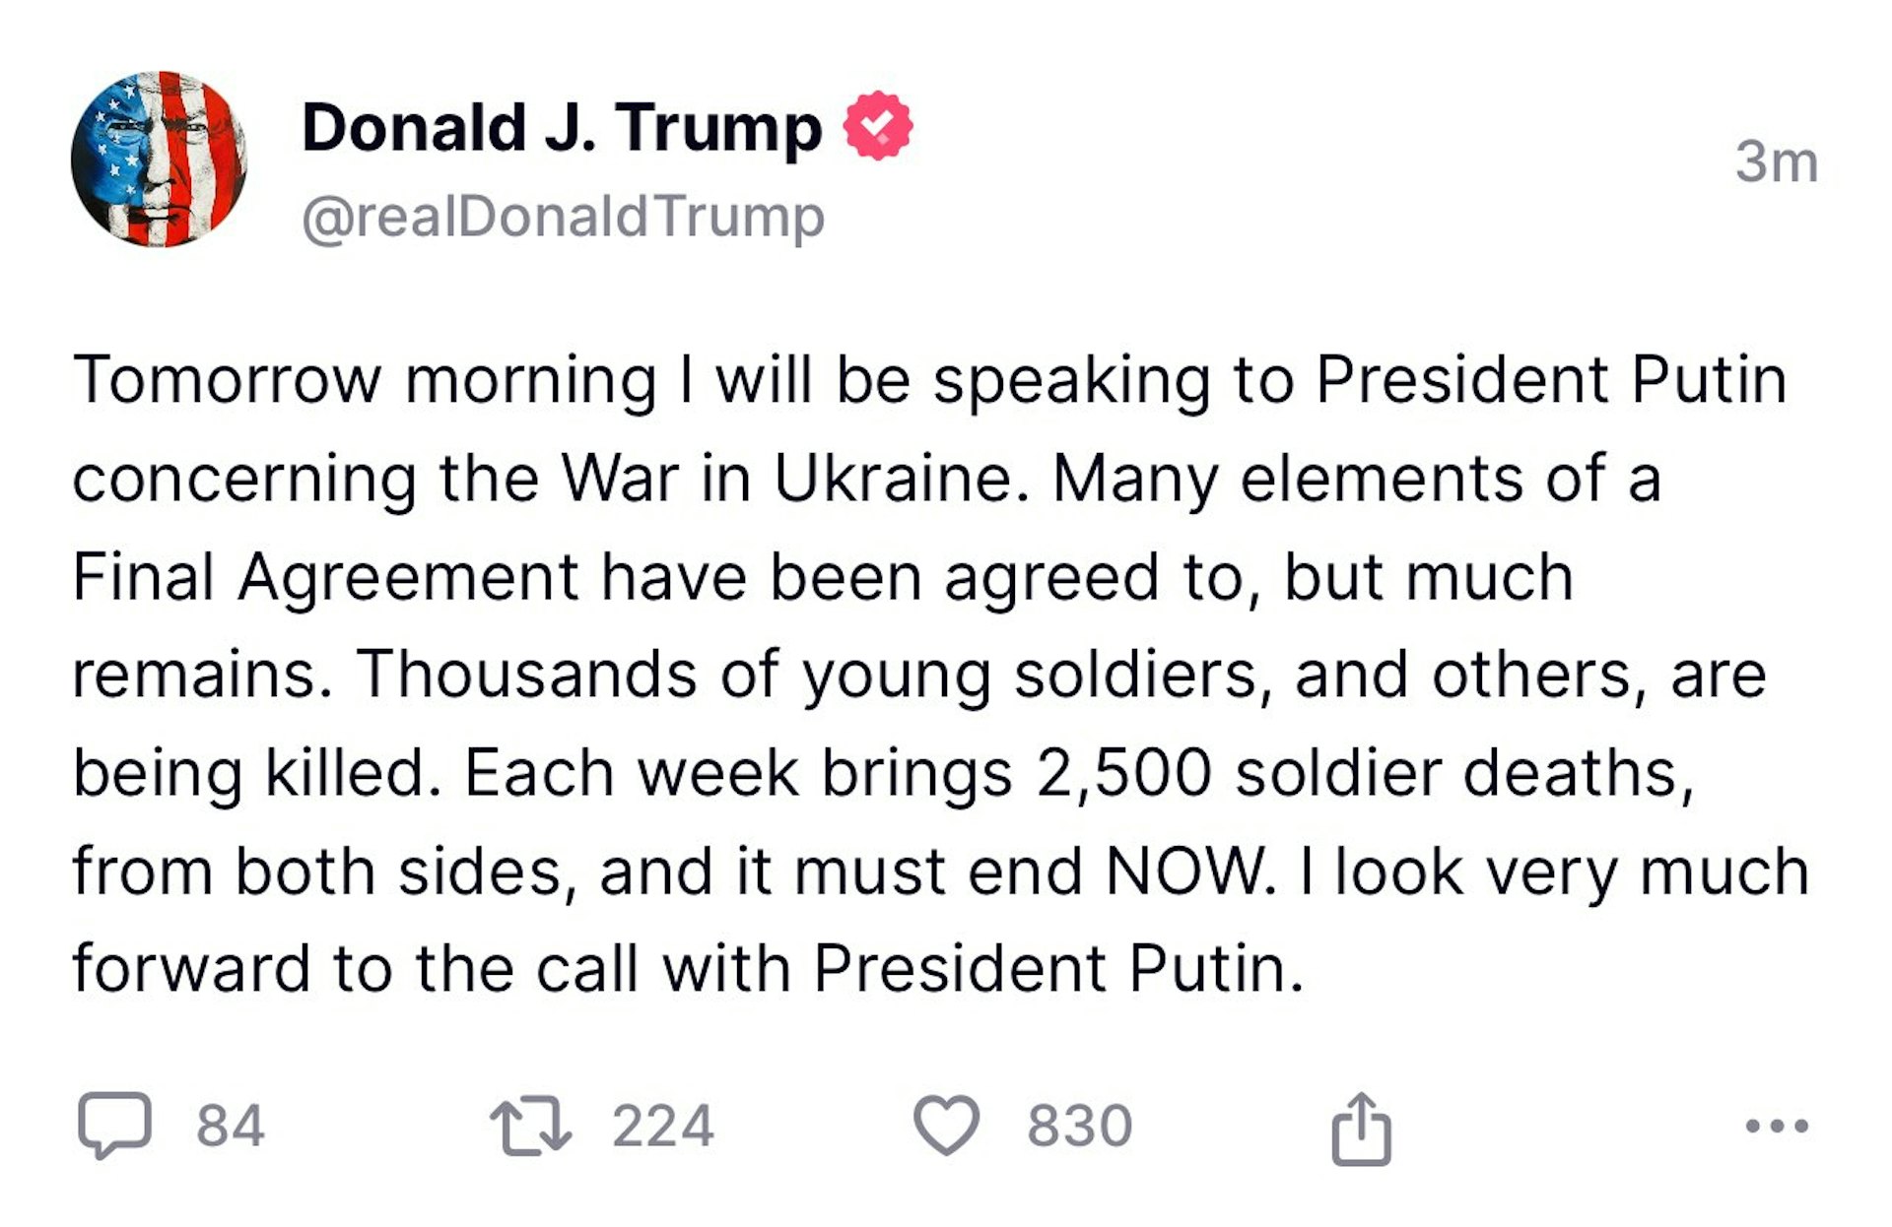Click the last line ending President Putin
Image resolution: width=1892 pixels, height=1227 pixels.
(688, 969)
